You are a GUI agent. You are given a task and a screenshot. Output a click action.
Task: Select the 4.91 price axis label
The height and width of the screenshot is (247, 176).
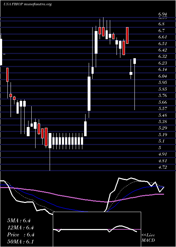pos(162,154)
